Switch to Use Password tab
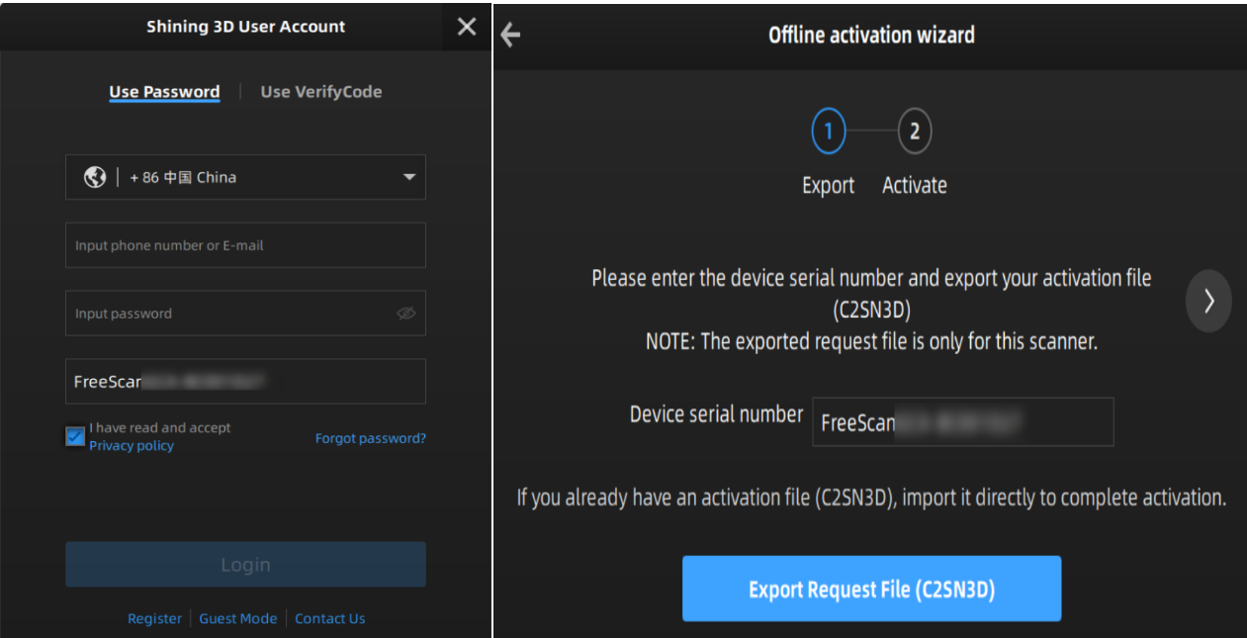The height and width of the screenshot is (638, 1247). [164, 92]
